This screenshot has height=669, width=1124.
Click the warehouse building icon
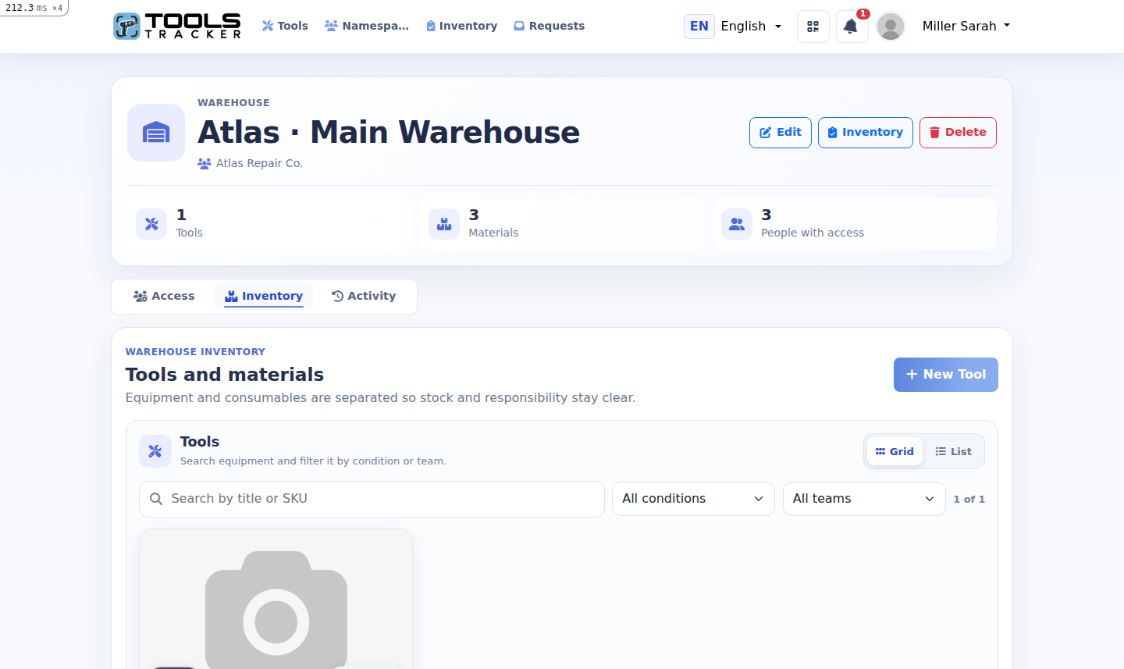[156, 133]
